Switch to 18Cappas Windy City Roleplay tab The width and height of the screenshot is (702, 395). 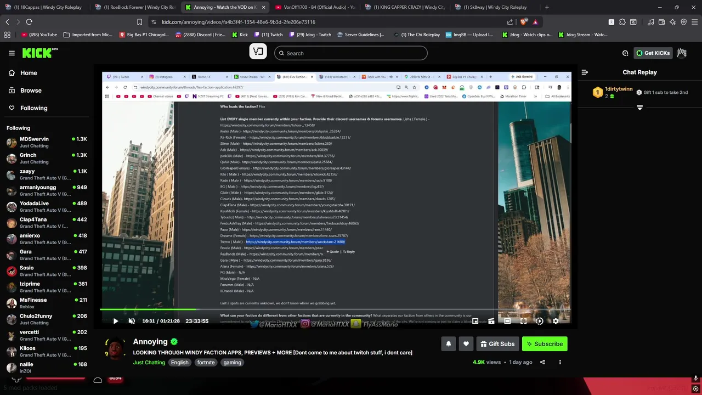(44, 7)
